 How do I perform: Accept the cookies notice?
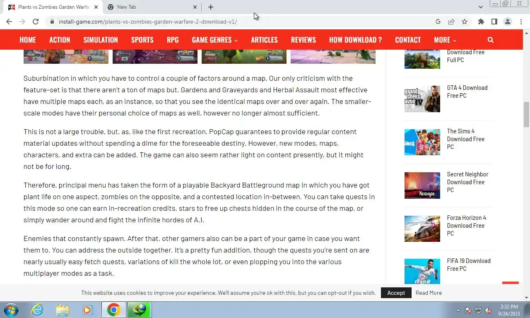coord(396,293)
